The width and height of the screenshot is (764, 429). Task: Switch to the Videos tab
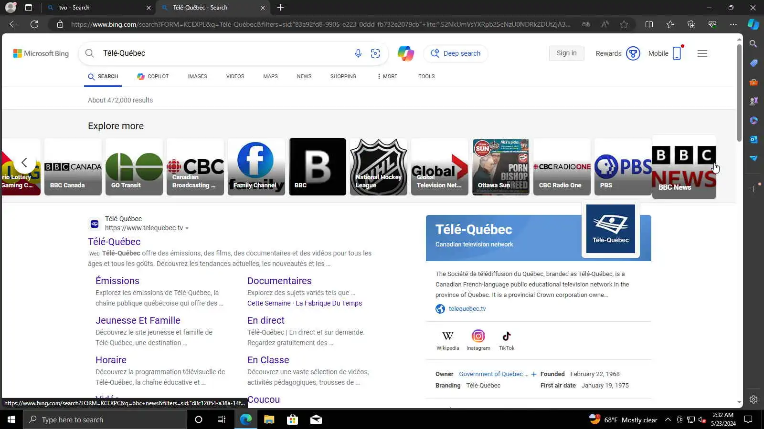tap(235, 76)
